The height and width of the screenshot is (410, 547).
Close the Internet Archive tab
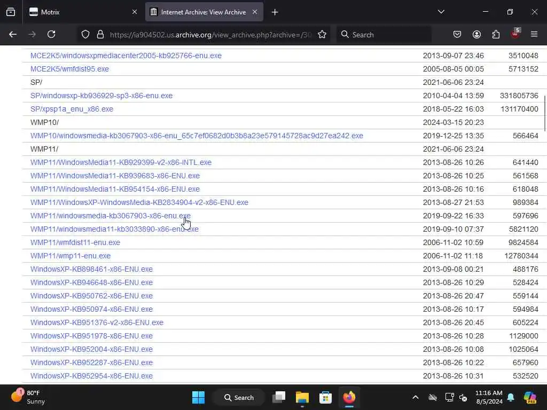255,12
